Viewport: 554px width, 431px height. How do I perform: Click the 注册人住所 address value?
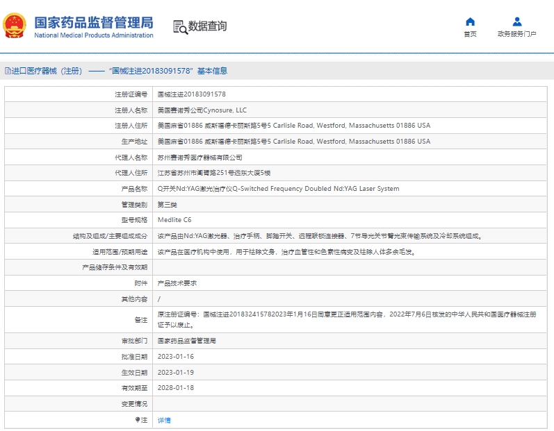tap(294, 126)
